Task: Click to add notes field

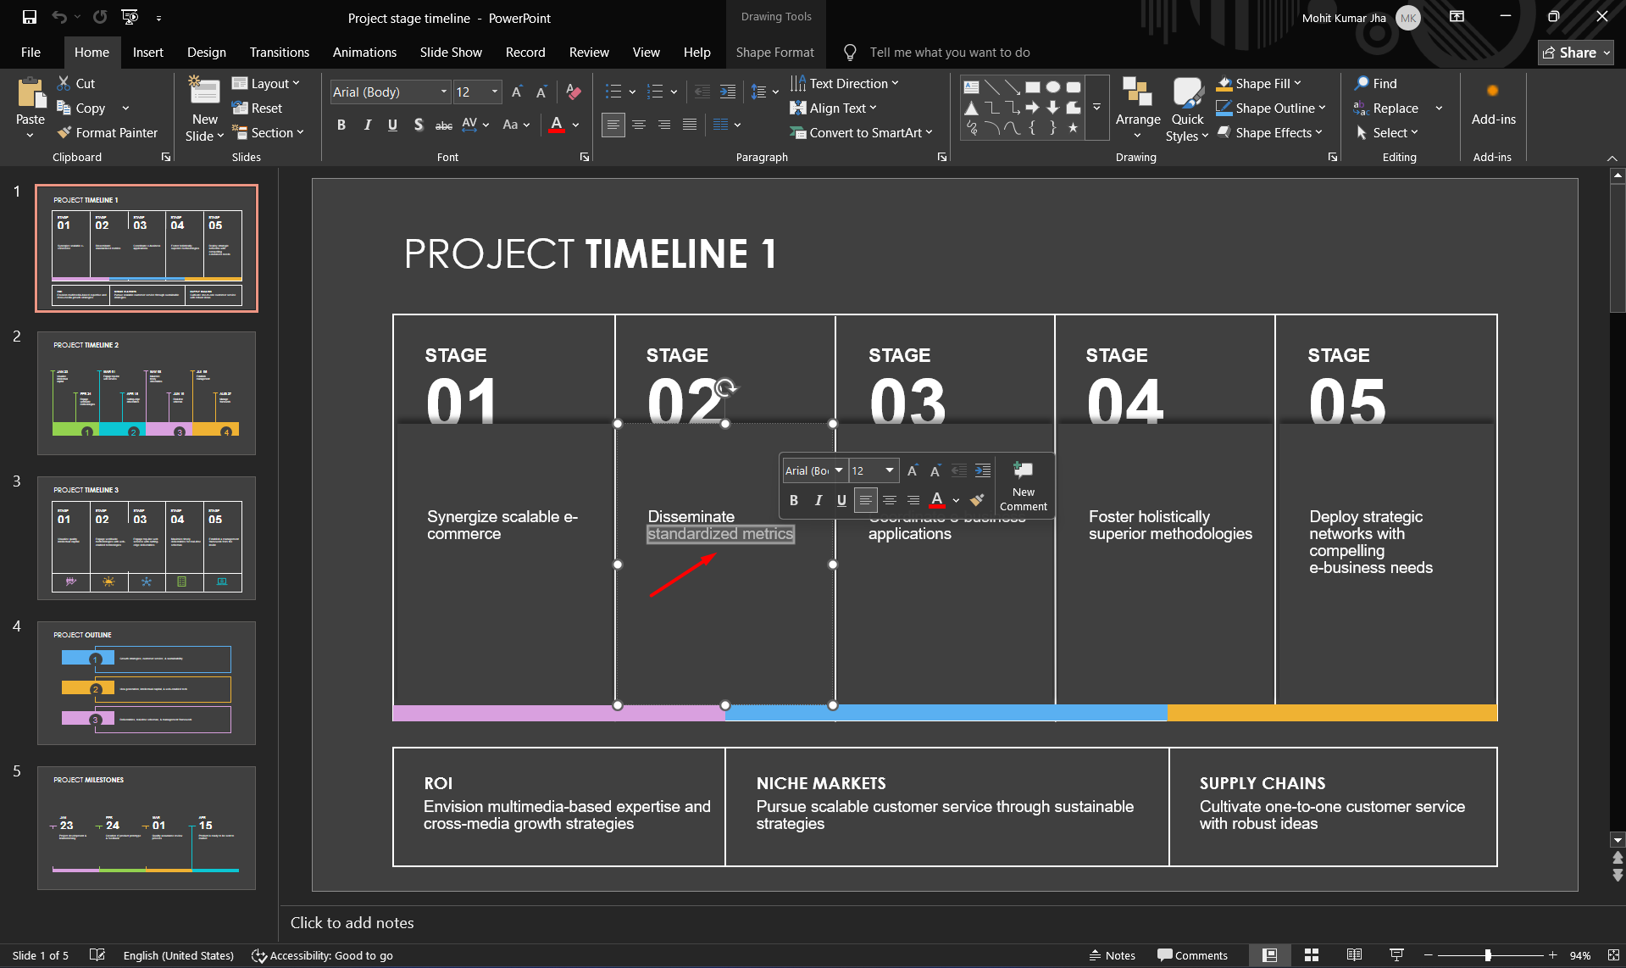Action: coord(352,922)
